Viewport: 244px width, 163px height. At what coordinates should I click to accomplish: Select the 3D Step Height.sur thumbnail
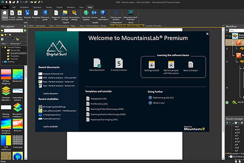click(6, 77)
